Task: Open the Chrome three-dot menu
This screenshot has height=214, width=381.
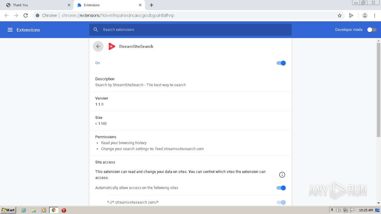Action: coord(374,15)
